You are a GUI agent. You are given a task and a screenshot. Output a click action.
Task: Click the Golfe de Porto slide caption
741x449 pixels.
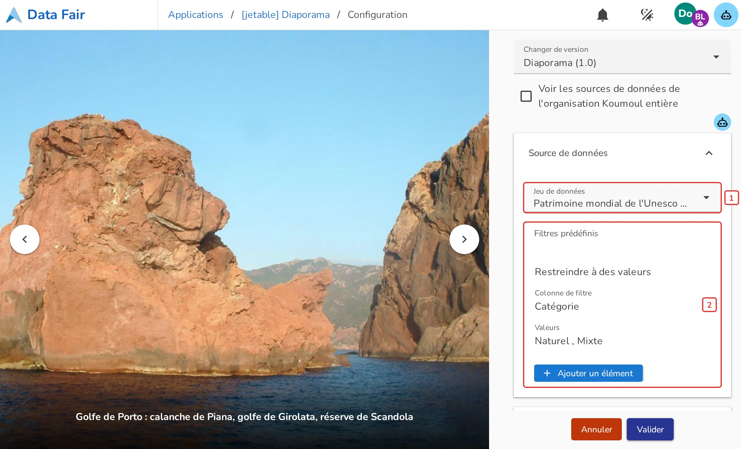[244, 417]
